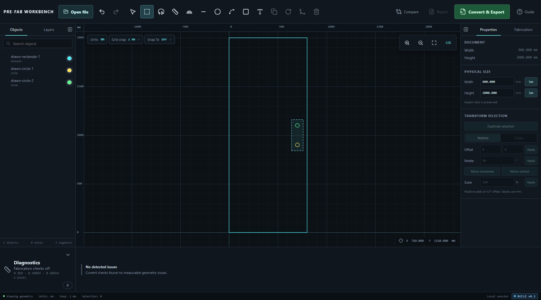
Task: Open the Snap To dropdown
Action: 160,40
